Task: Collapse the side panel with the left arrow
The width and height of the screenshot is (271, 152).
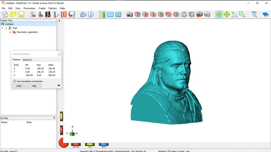Action: click(59, 21)
